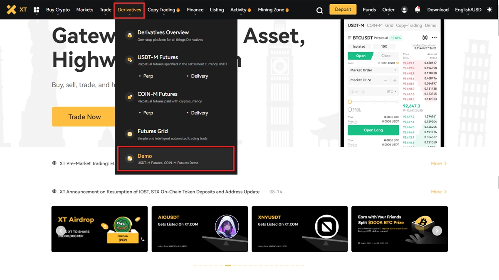The height and width of the screenshot is (280, 499).
Task: Select Demo futures menu entry
Action: tap(176, 158)
